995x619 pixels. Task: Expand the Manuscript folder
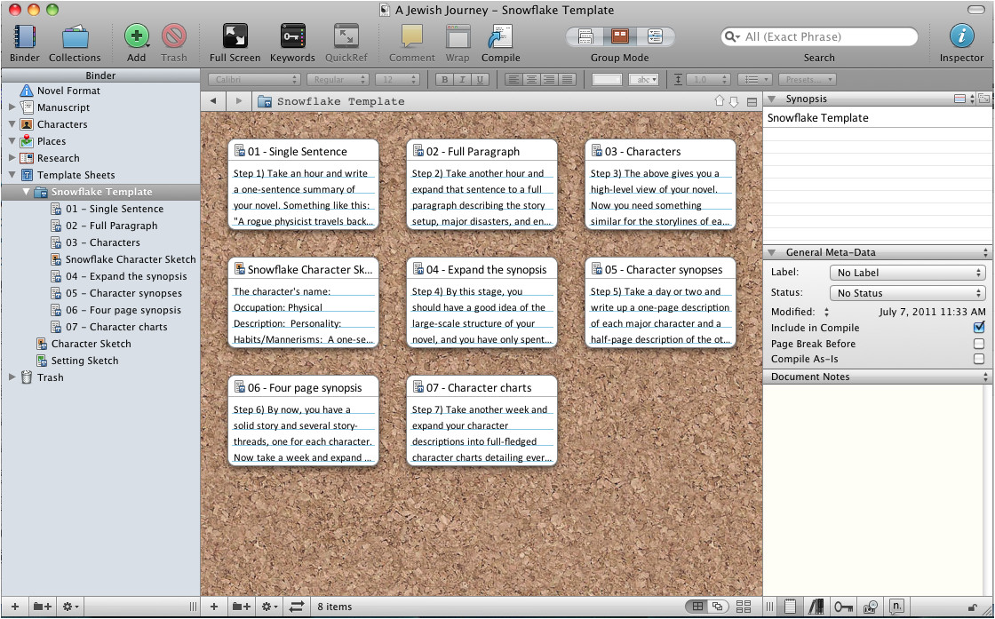tap(12, 107)
